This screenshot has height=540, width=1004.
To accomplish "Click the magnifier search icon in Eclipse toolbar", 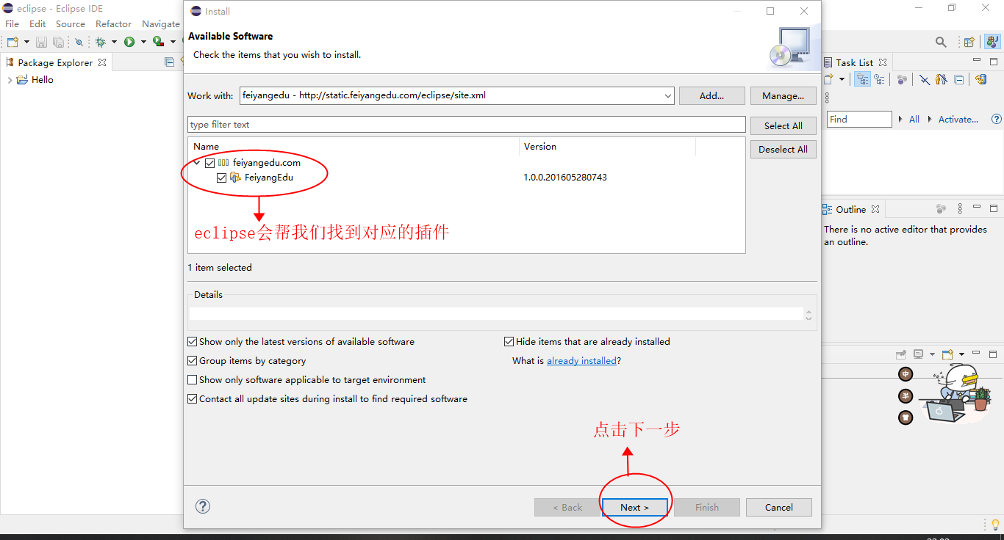I will pos(941,42).
